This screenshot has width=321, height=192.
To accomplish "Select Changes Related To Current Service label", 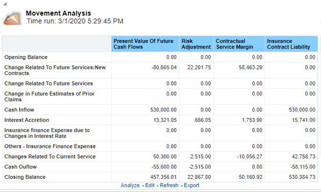I will pos(50,157).
